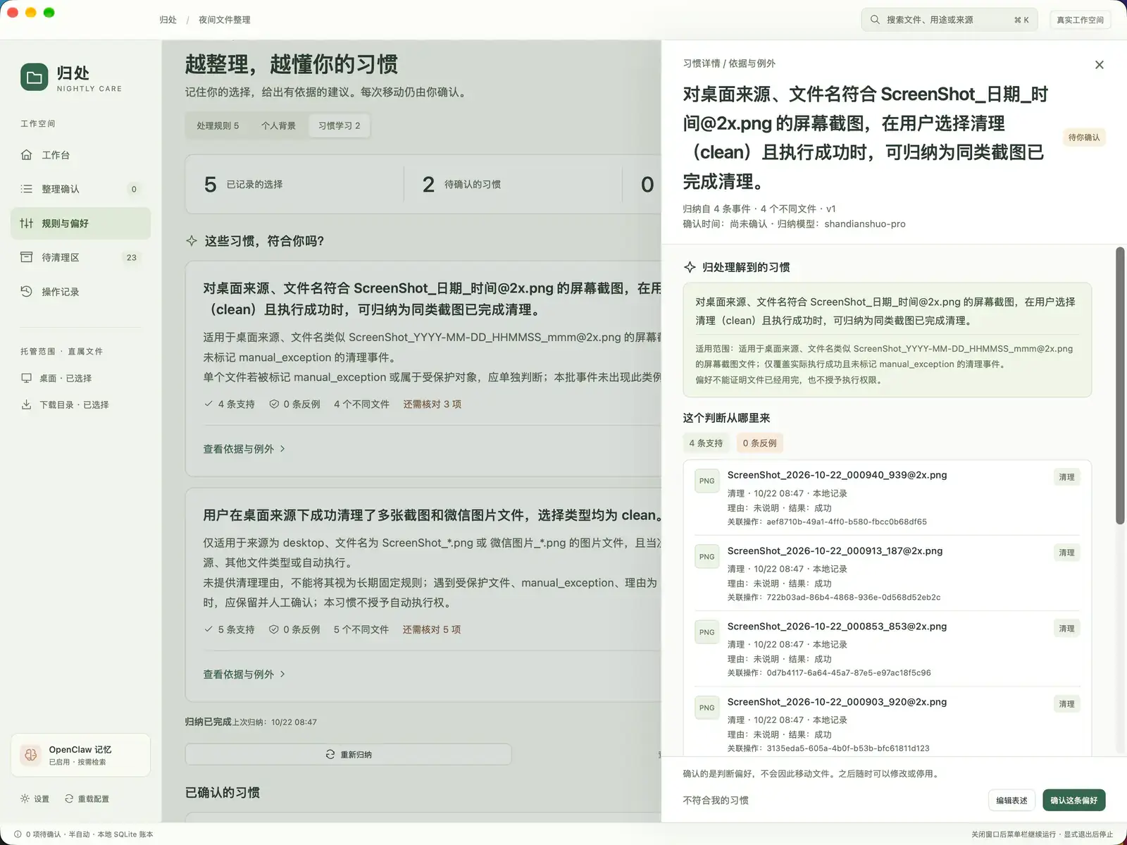This screenshot has width=1127, height=845.
Task: Click PNG icon for ScreenShot_2026-10-22_000903_920
Action: [x=707, y=708]
